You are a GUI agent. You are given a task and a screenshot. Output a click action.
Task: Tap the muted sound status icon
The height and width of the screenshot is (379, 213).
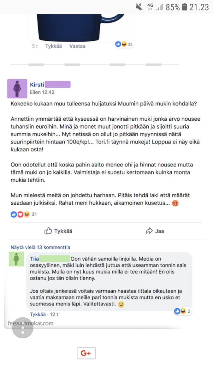139,7
